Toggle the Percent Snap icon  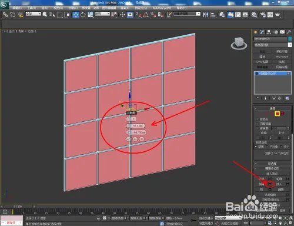(x=153, y=15)
